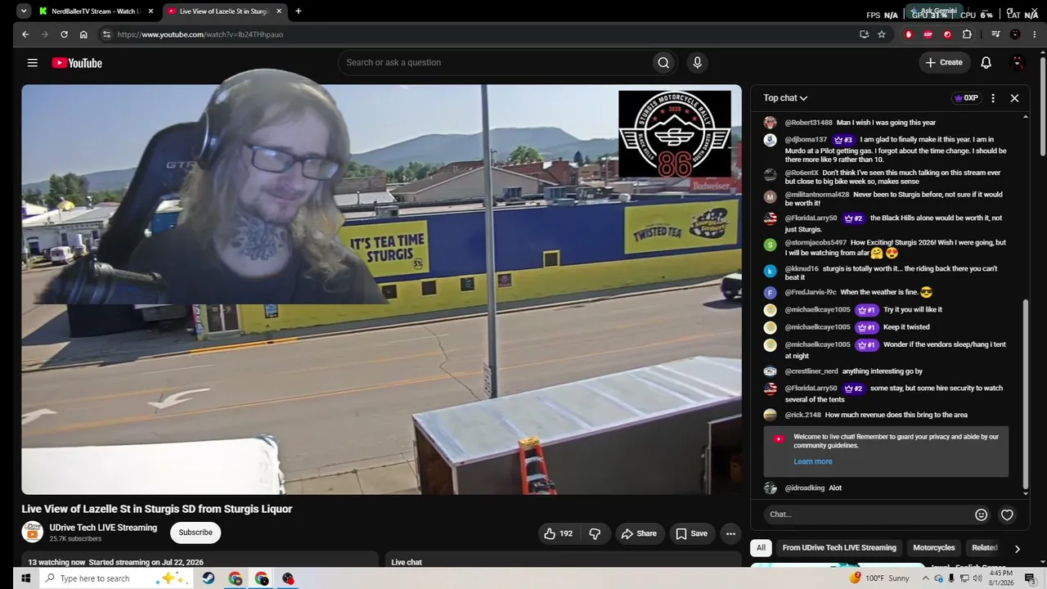Click the youtube.com address bar URL
1047x589 pixels.
tap(200, 34)
